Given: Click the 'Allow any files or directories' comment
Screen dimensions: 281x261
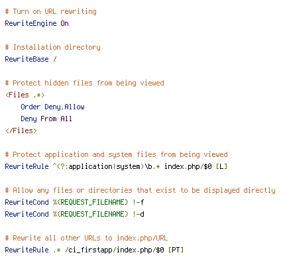Looking at the screenshot, I should (140, 190).
